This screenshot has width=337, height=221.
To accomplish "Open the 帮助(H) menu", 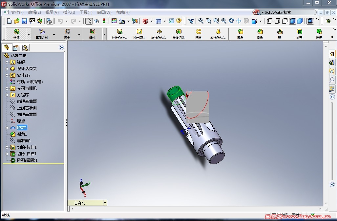I will 123,12.
